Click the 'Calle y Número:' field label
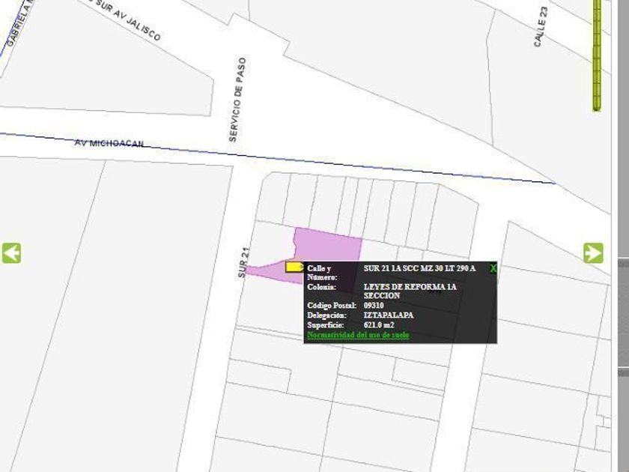629x472 pixels. pyautogui.click(x=322, y=273)
